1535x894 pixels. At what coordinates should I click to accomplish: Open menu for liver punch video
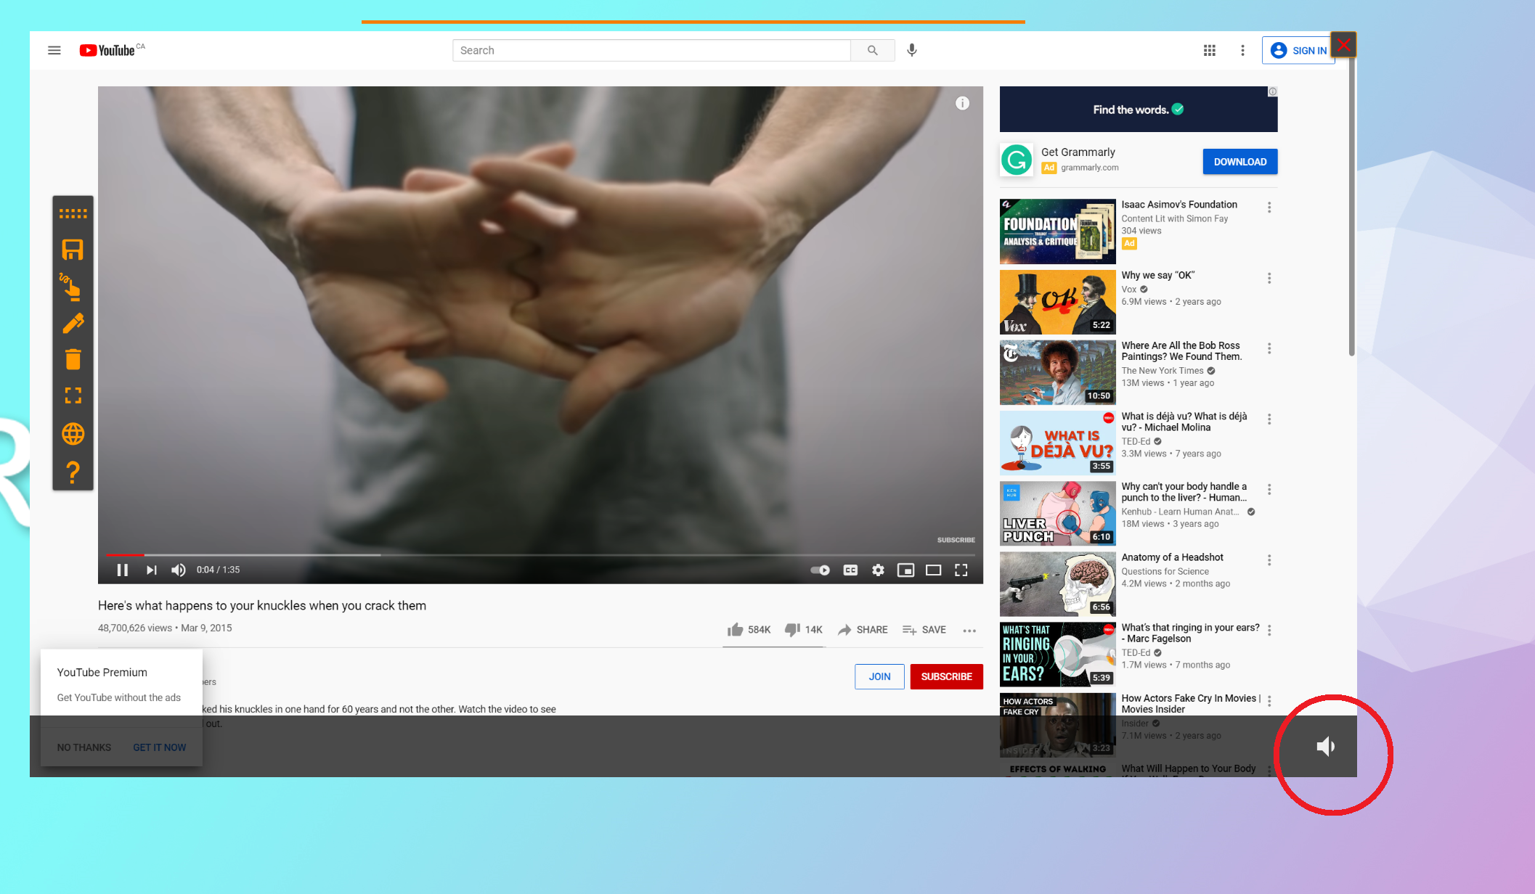pos(1269,489)
